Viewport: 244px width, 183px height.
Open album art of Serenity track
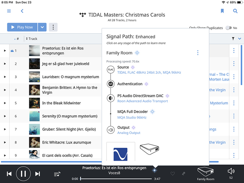[34, 116]
